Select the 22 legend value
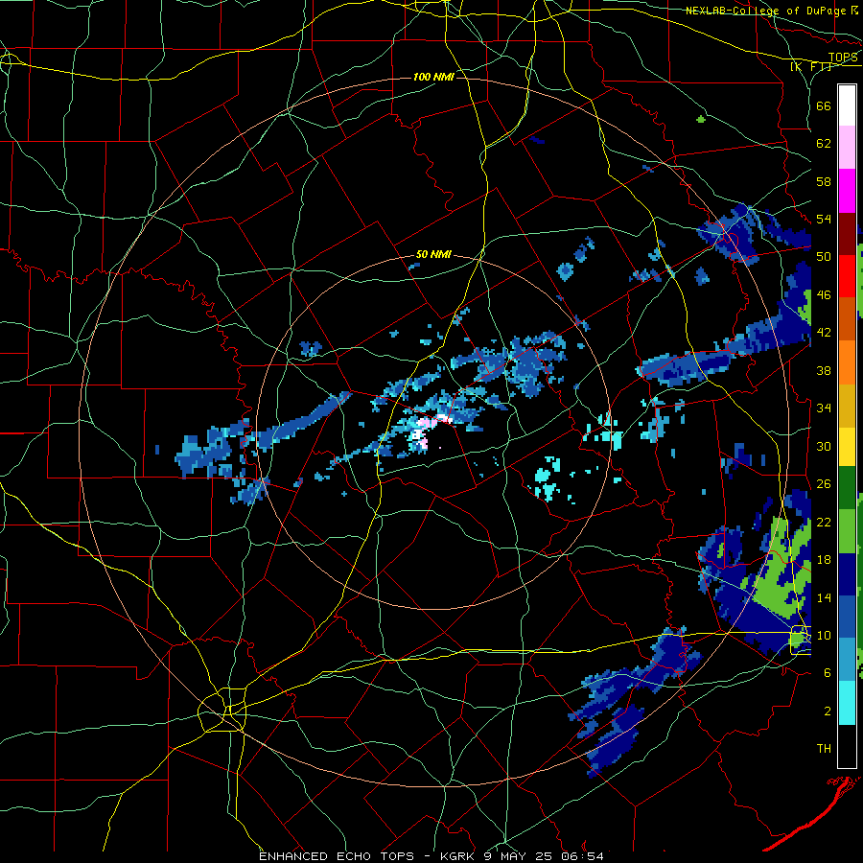Screen dimensions: 863x863 (x=824, y=522)
